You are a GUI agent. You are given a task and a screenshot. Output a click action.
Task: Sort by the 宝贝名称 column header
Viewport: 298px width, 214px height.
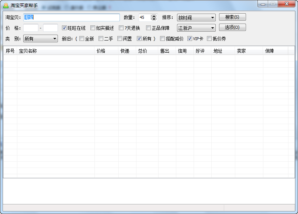click(56, 51)
